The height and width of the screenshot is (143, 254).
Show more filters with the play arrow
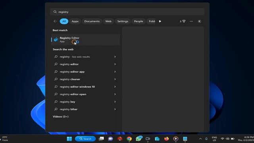[160, 21]
